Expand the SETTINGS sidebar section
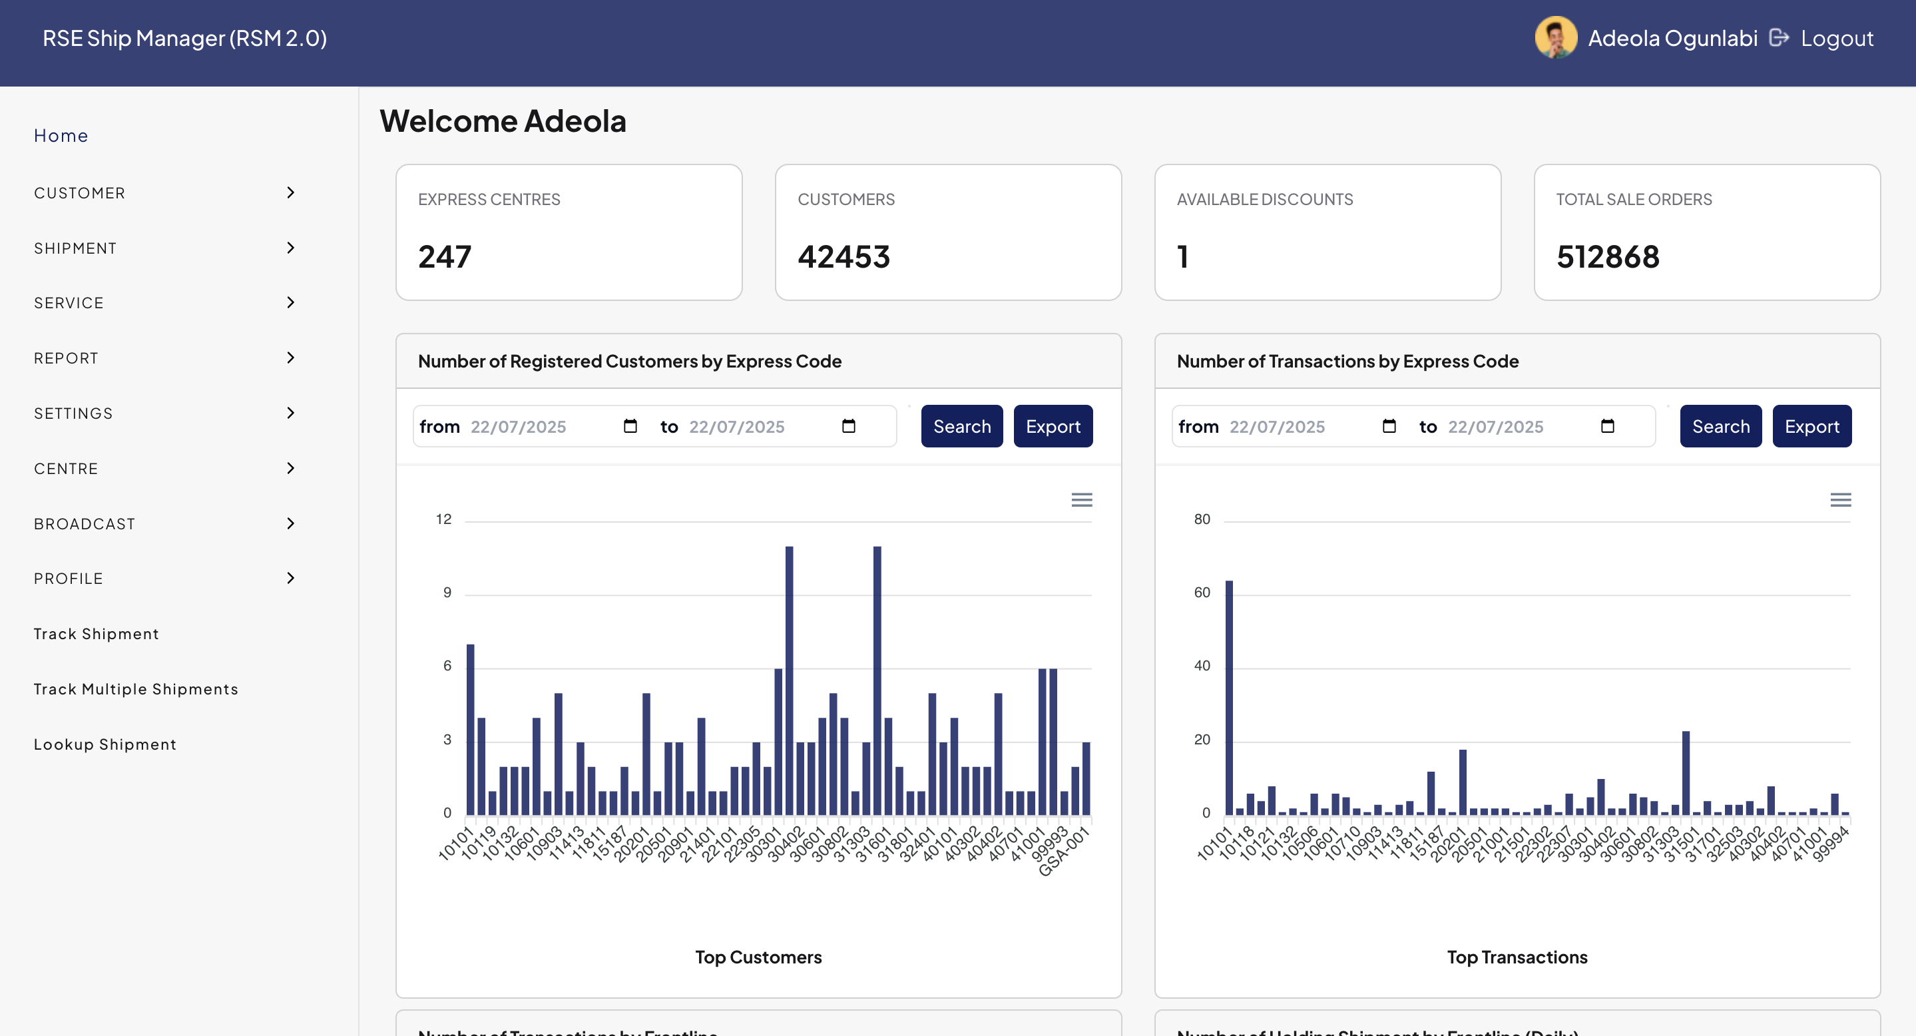1916x1036 pixels. (x=290, y=413)
